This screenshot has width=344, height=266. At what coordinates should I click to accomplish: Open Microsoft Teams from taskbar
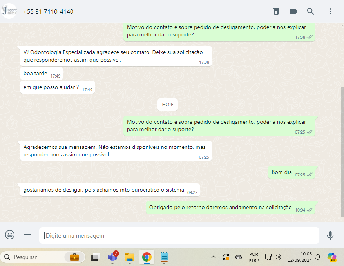tap(112, 257)
